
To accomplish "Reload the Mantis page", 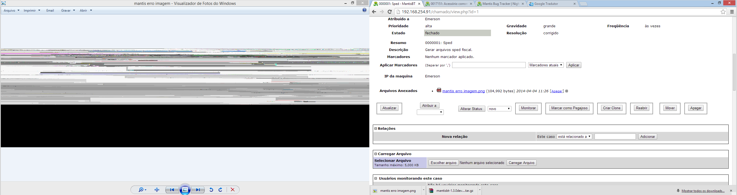I will tap(390, 12).
